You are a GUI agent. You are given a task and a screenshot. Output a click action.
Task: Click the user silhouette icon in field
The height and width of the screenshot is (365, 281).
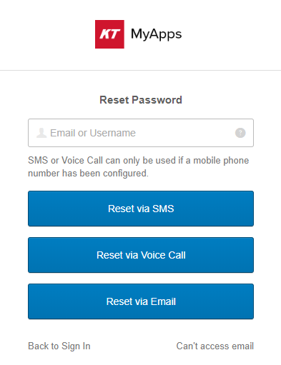click(x=41, y=133)
